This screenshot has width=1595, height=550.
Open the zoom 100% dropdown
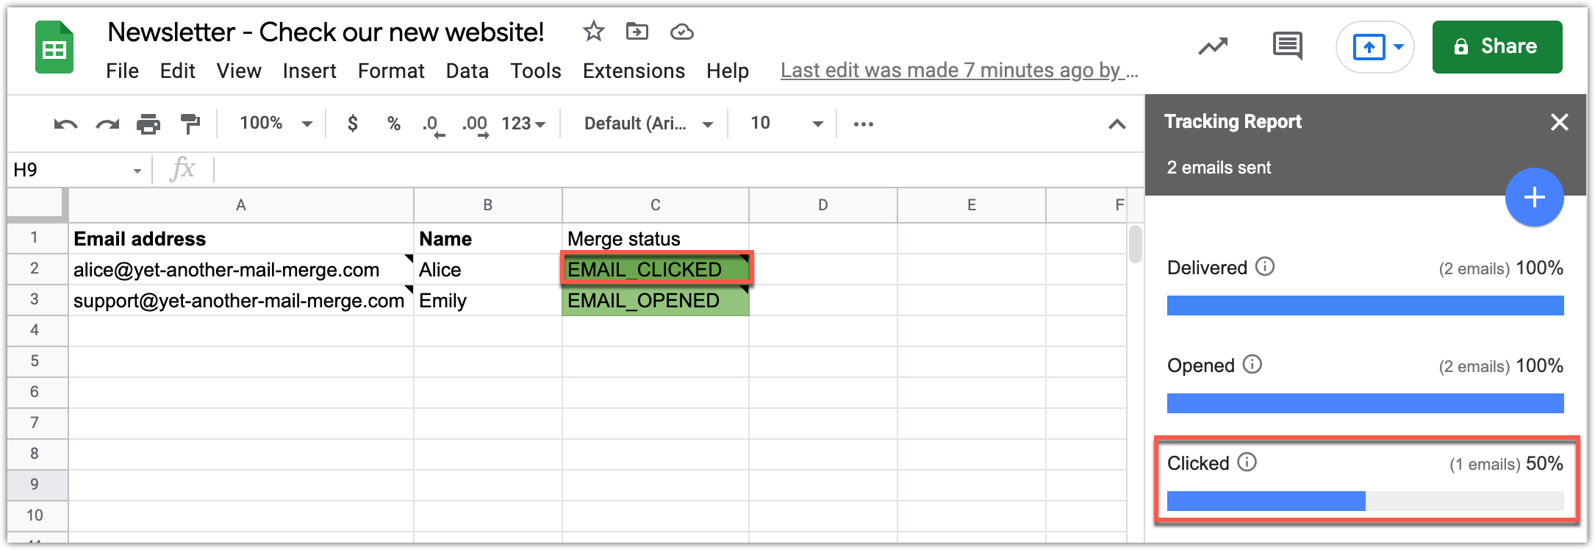(276, 124)
